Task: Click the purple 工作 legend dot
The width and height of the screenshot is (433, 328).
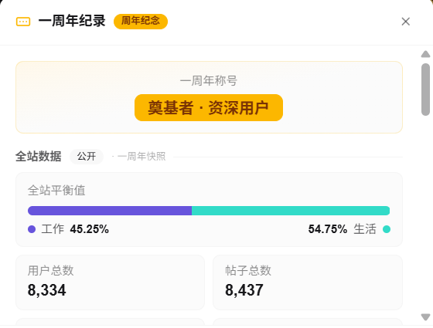Action: click(x=32, y=229)
